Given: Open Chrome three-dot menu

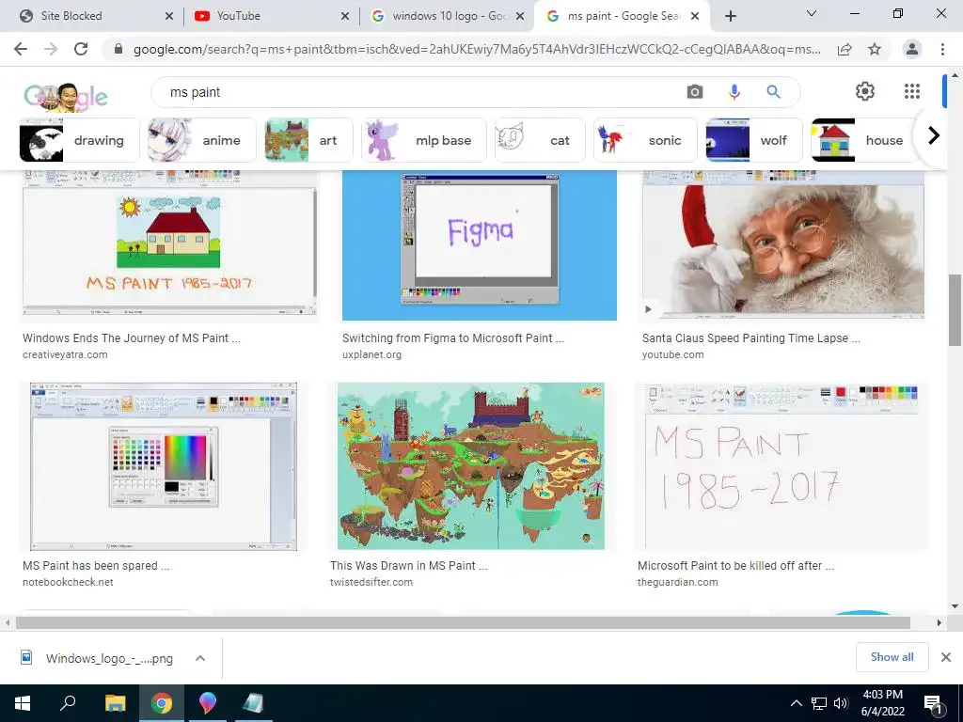Looking at the screenshot, I should (x=942, y=49).
